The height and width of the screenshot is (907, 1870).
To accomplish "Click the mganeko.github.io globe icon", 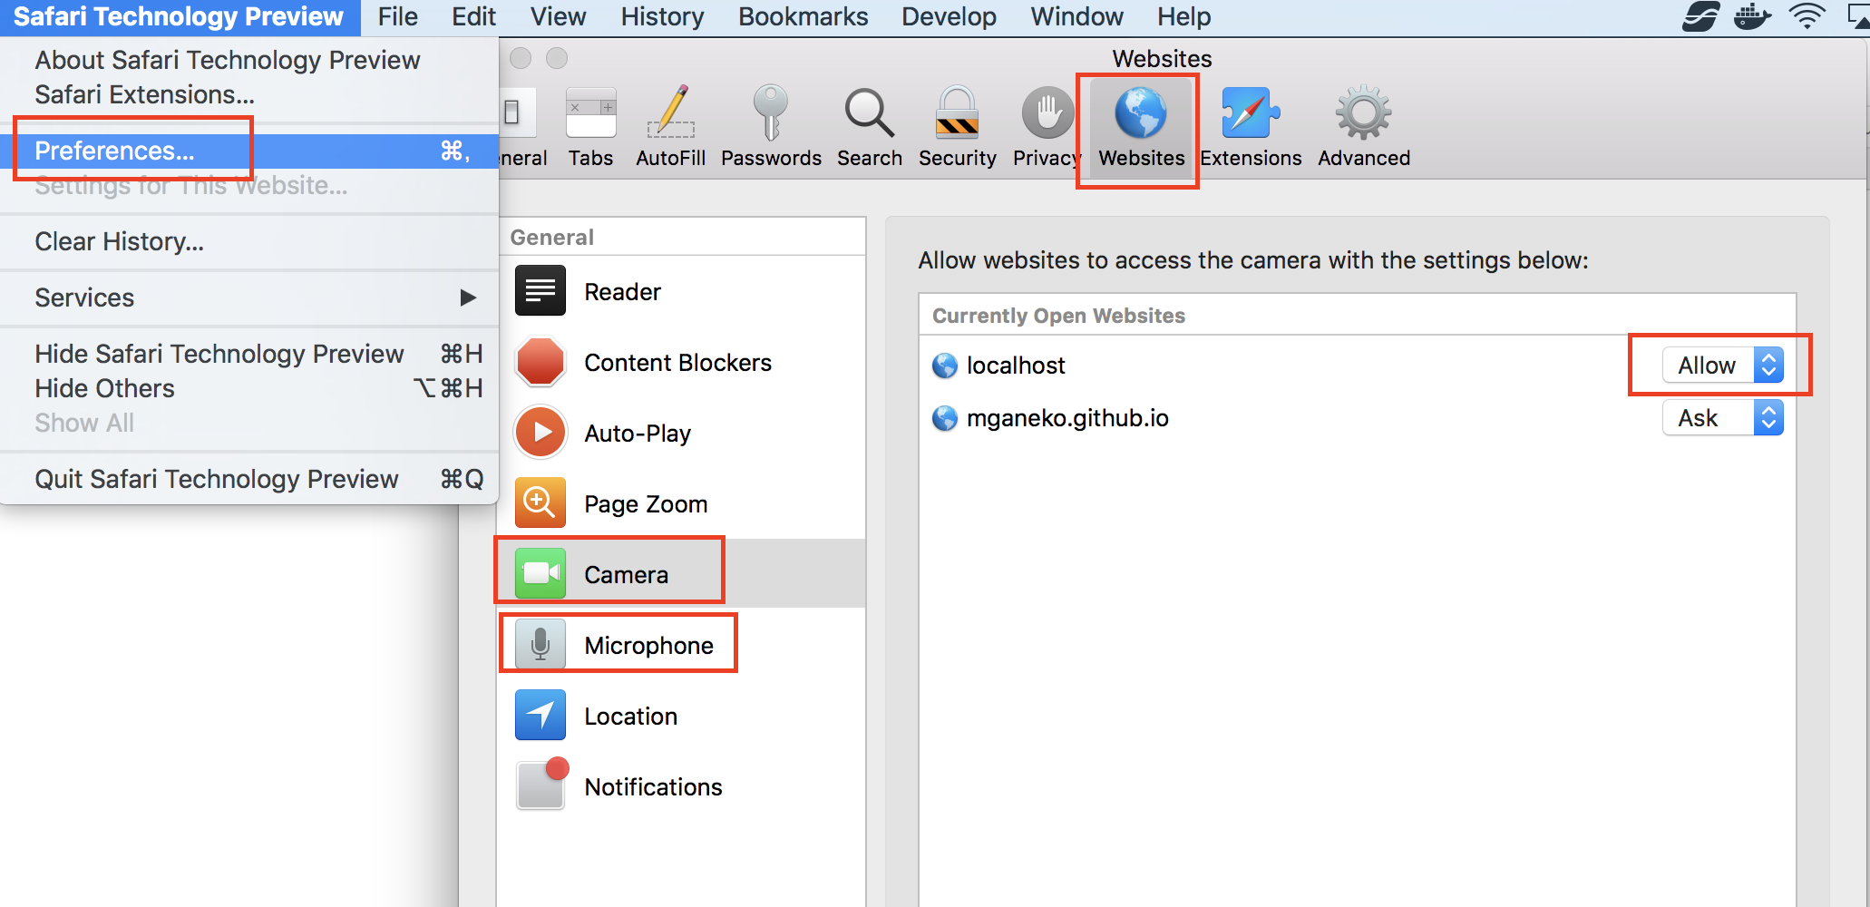I will coord(945,418).
